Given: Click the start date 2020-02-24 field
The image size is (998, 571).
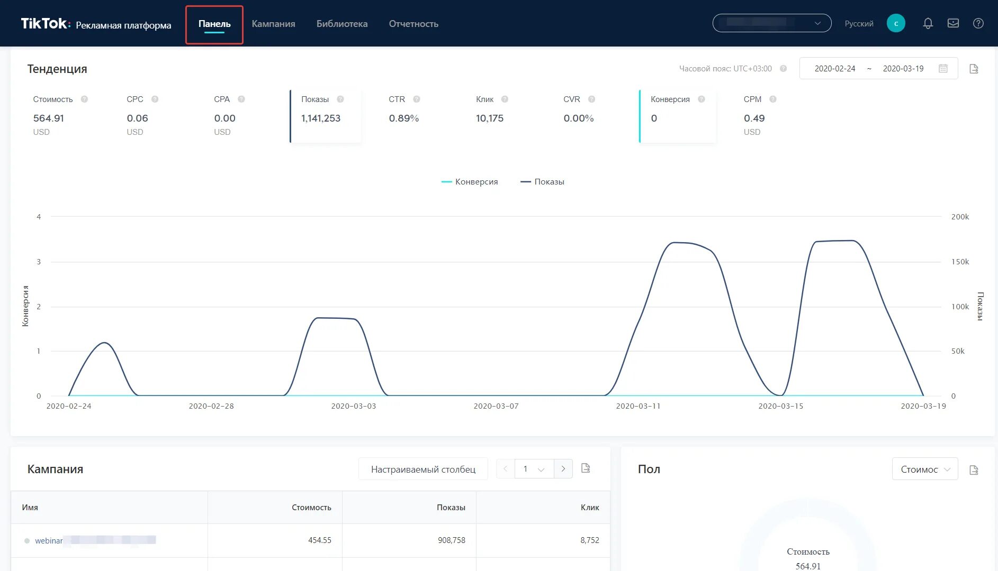Looking at the screenshot, I should click(x=835, y=69).
